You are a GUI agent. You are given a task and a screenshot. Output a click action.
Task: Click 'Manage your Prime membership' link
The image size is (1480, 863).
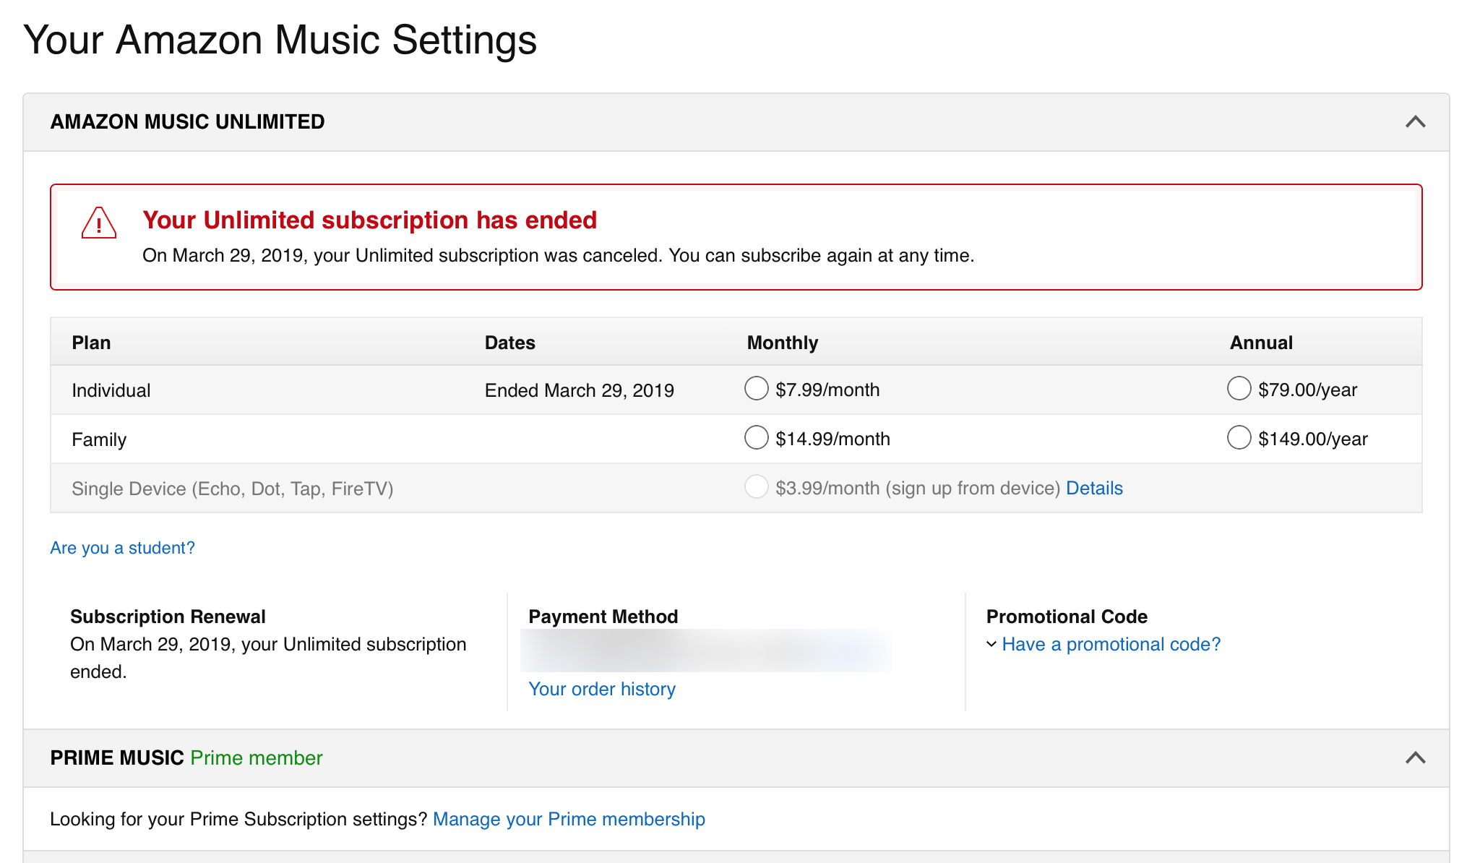point(569,819)
